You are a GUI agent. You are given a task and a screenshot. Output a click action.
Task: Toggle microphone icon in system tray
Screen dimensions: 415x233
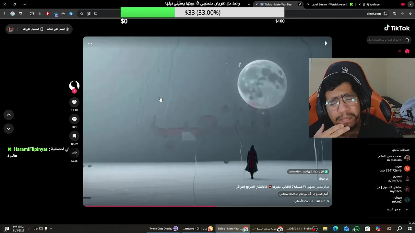click(x=46, y=229)
